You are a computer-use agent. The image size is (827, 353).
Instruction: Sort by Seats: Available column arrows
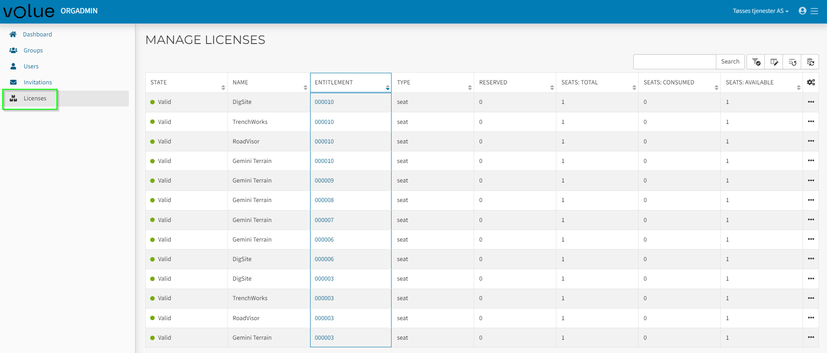click(x=799, y=87)
